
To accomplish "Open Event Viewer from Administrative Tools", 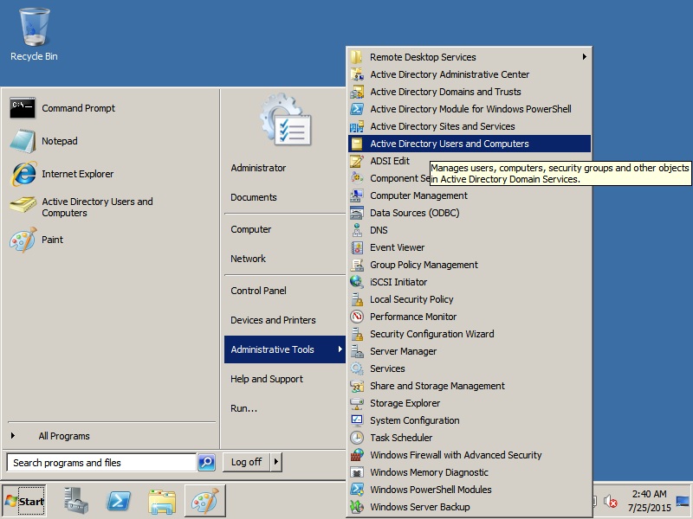I will [397, 247].
